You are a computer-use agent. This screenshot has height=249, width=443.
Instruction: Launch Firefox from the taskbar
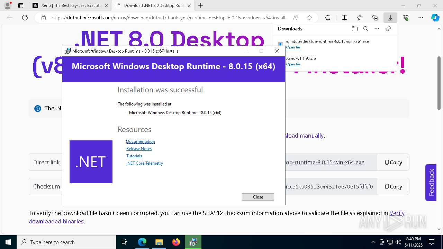click(176, 242)
